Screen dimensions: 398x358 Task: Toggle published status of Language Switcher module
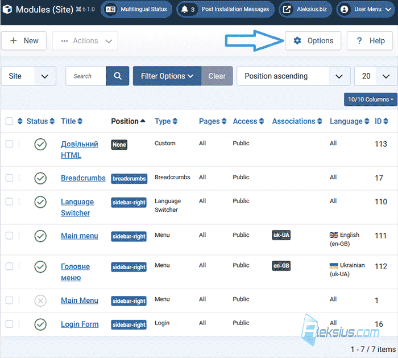pos(40,202)
